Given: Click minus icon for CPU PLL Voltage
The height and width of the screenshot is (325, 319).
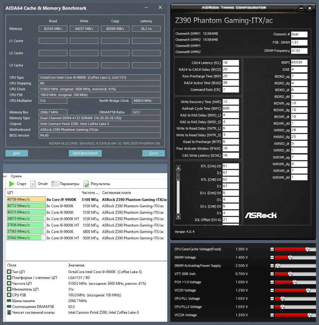Looking at the screenshot, I should click(272, 299).
